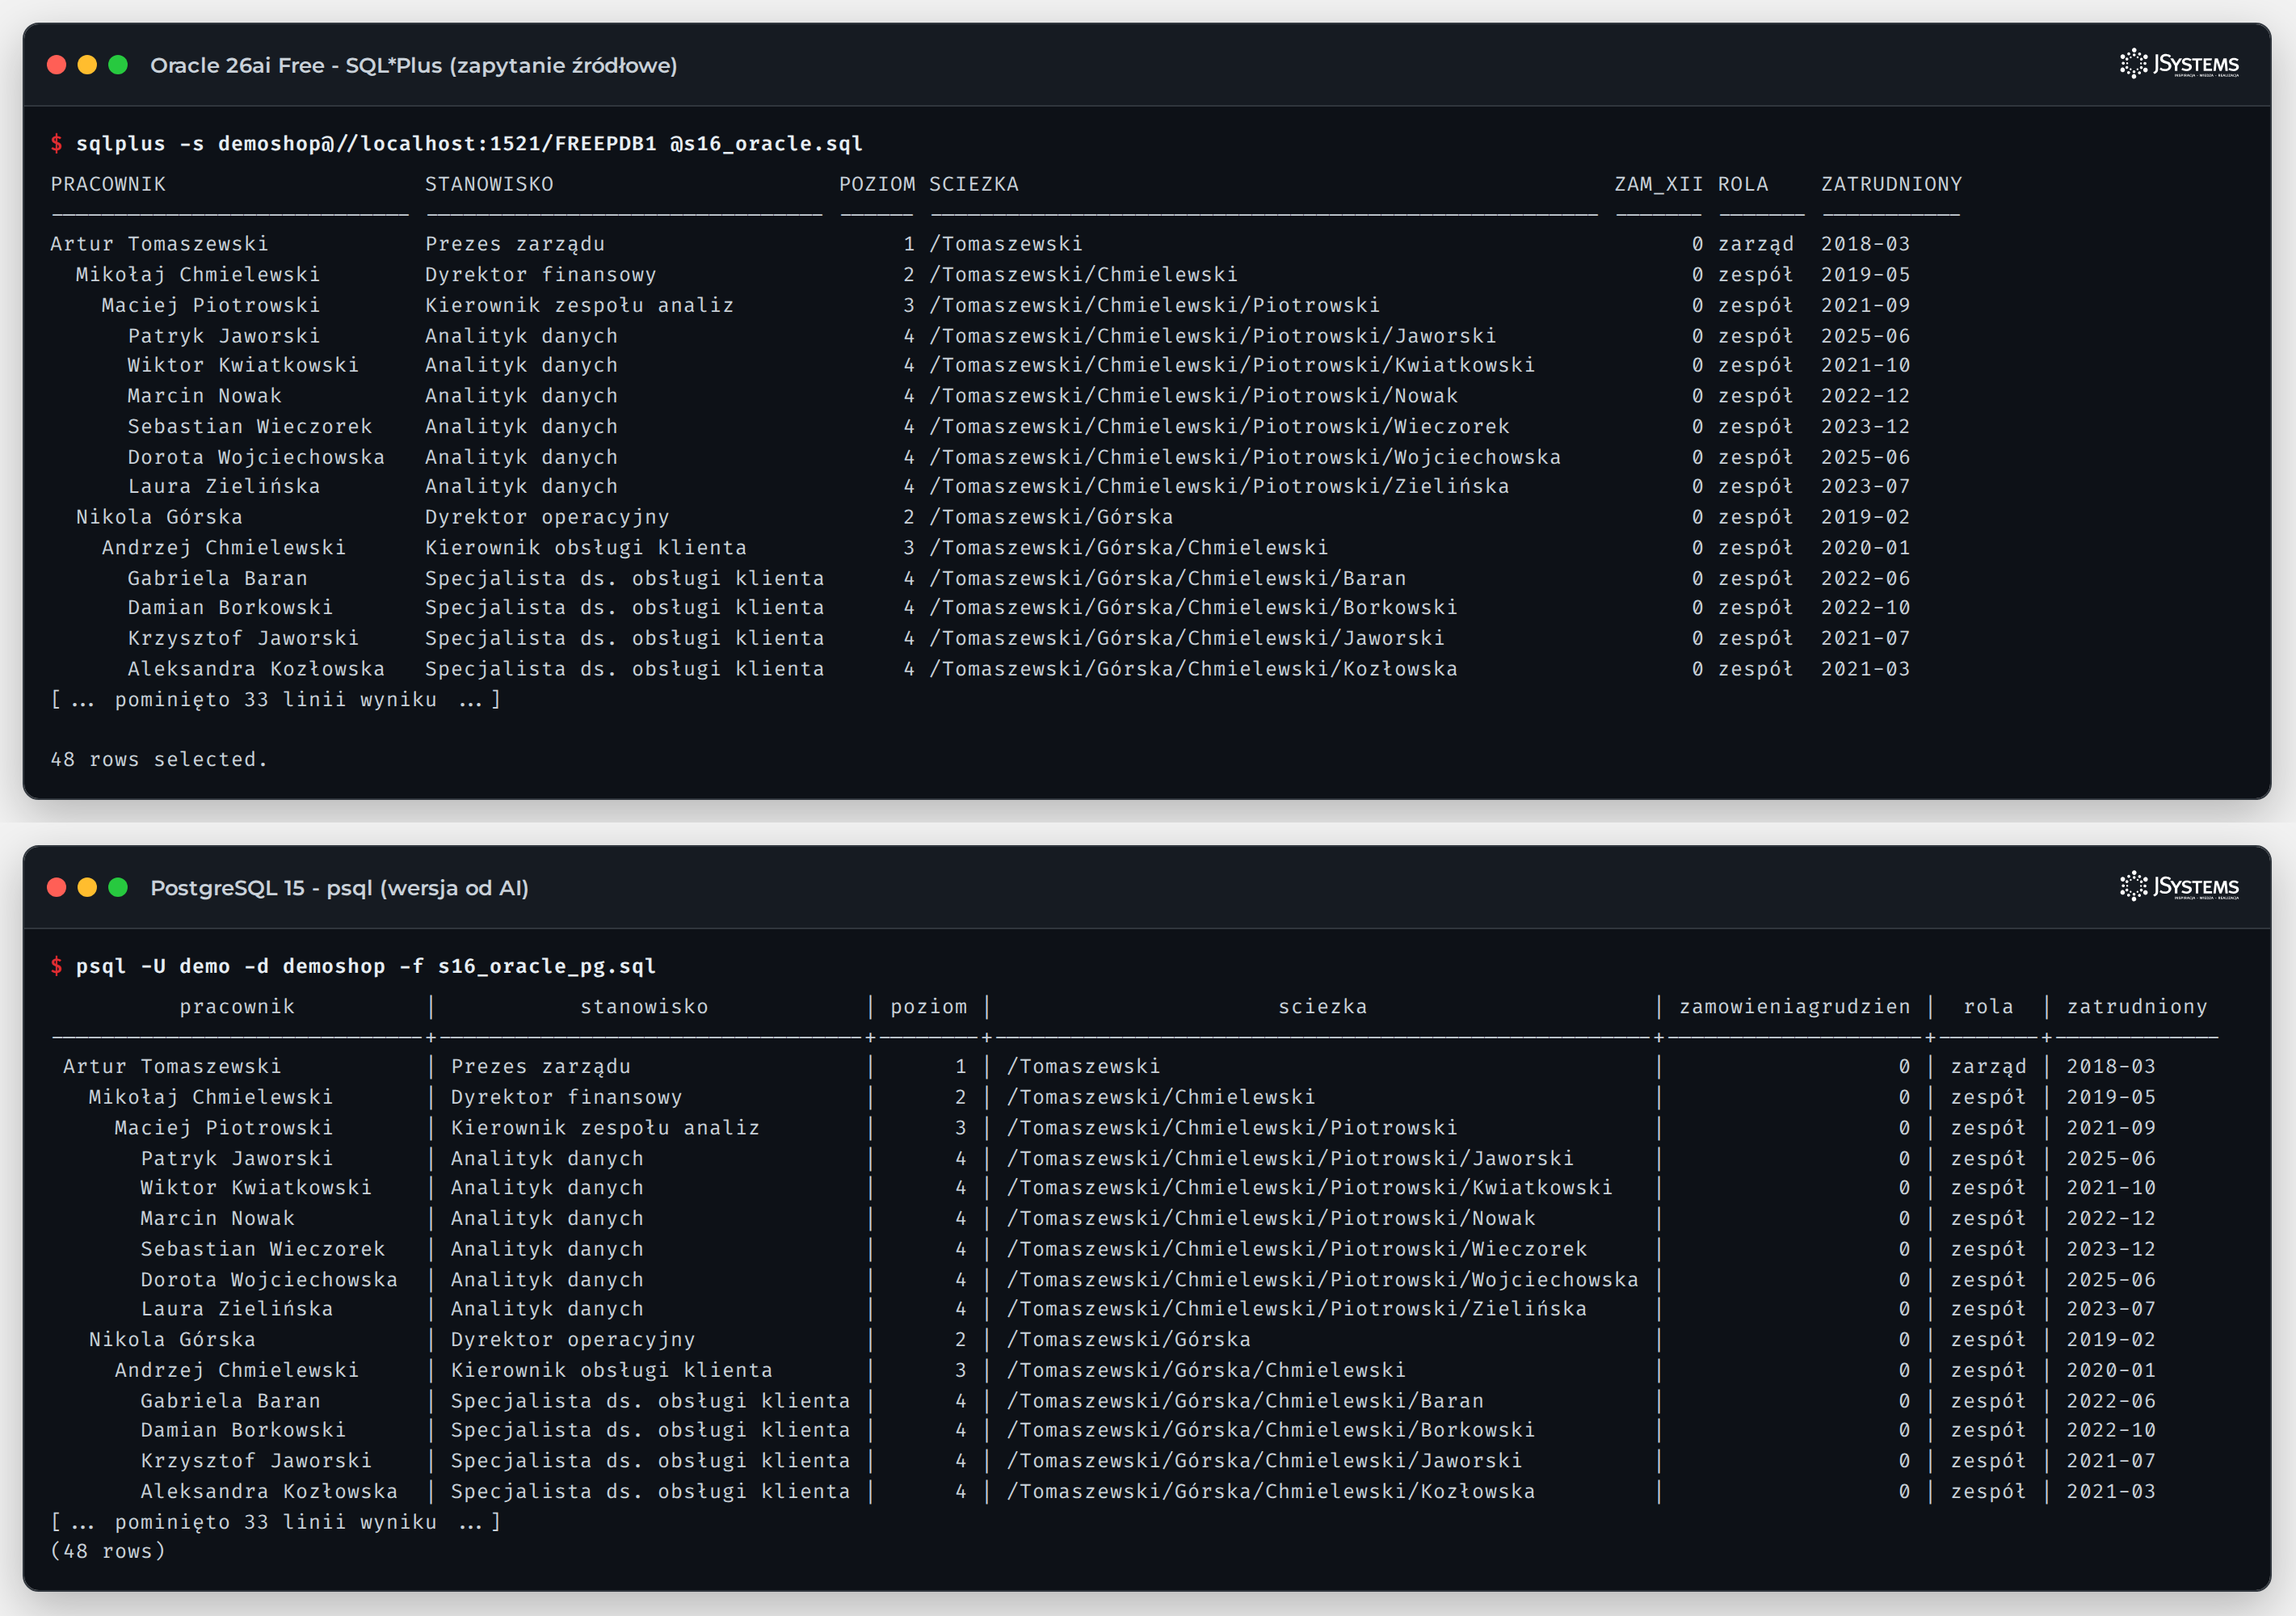Image resolution: width=2296 pixels, height=1616 pixels.
Task: Click 'Kierownik zespołu analiz' in Oracle output
Action: (x=579, y=305)
